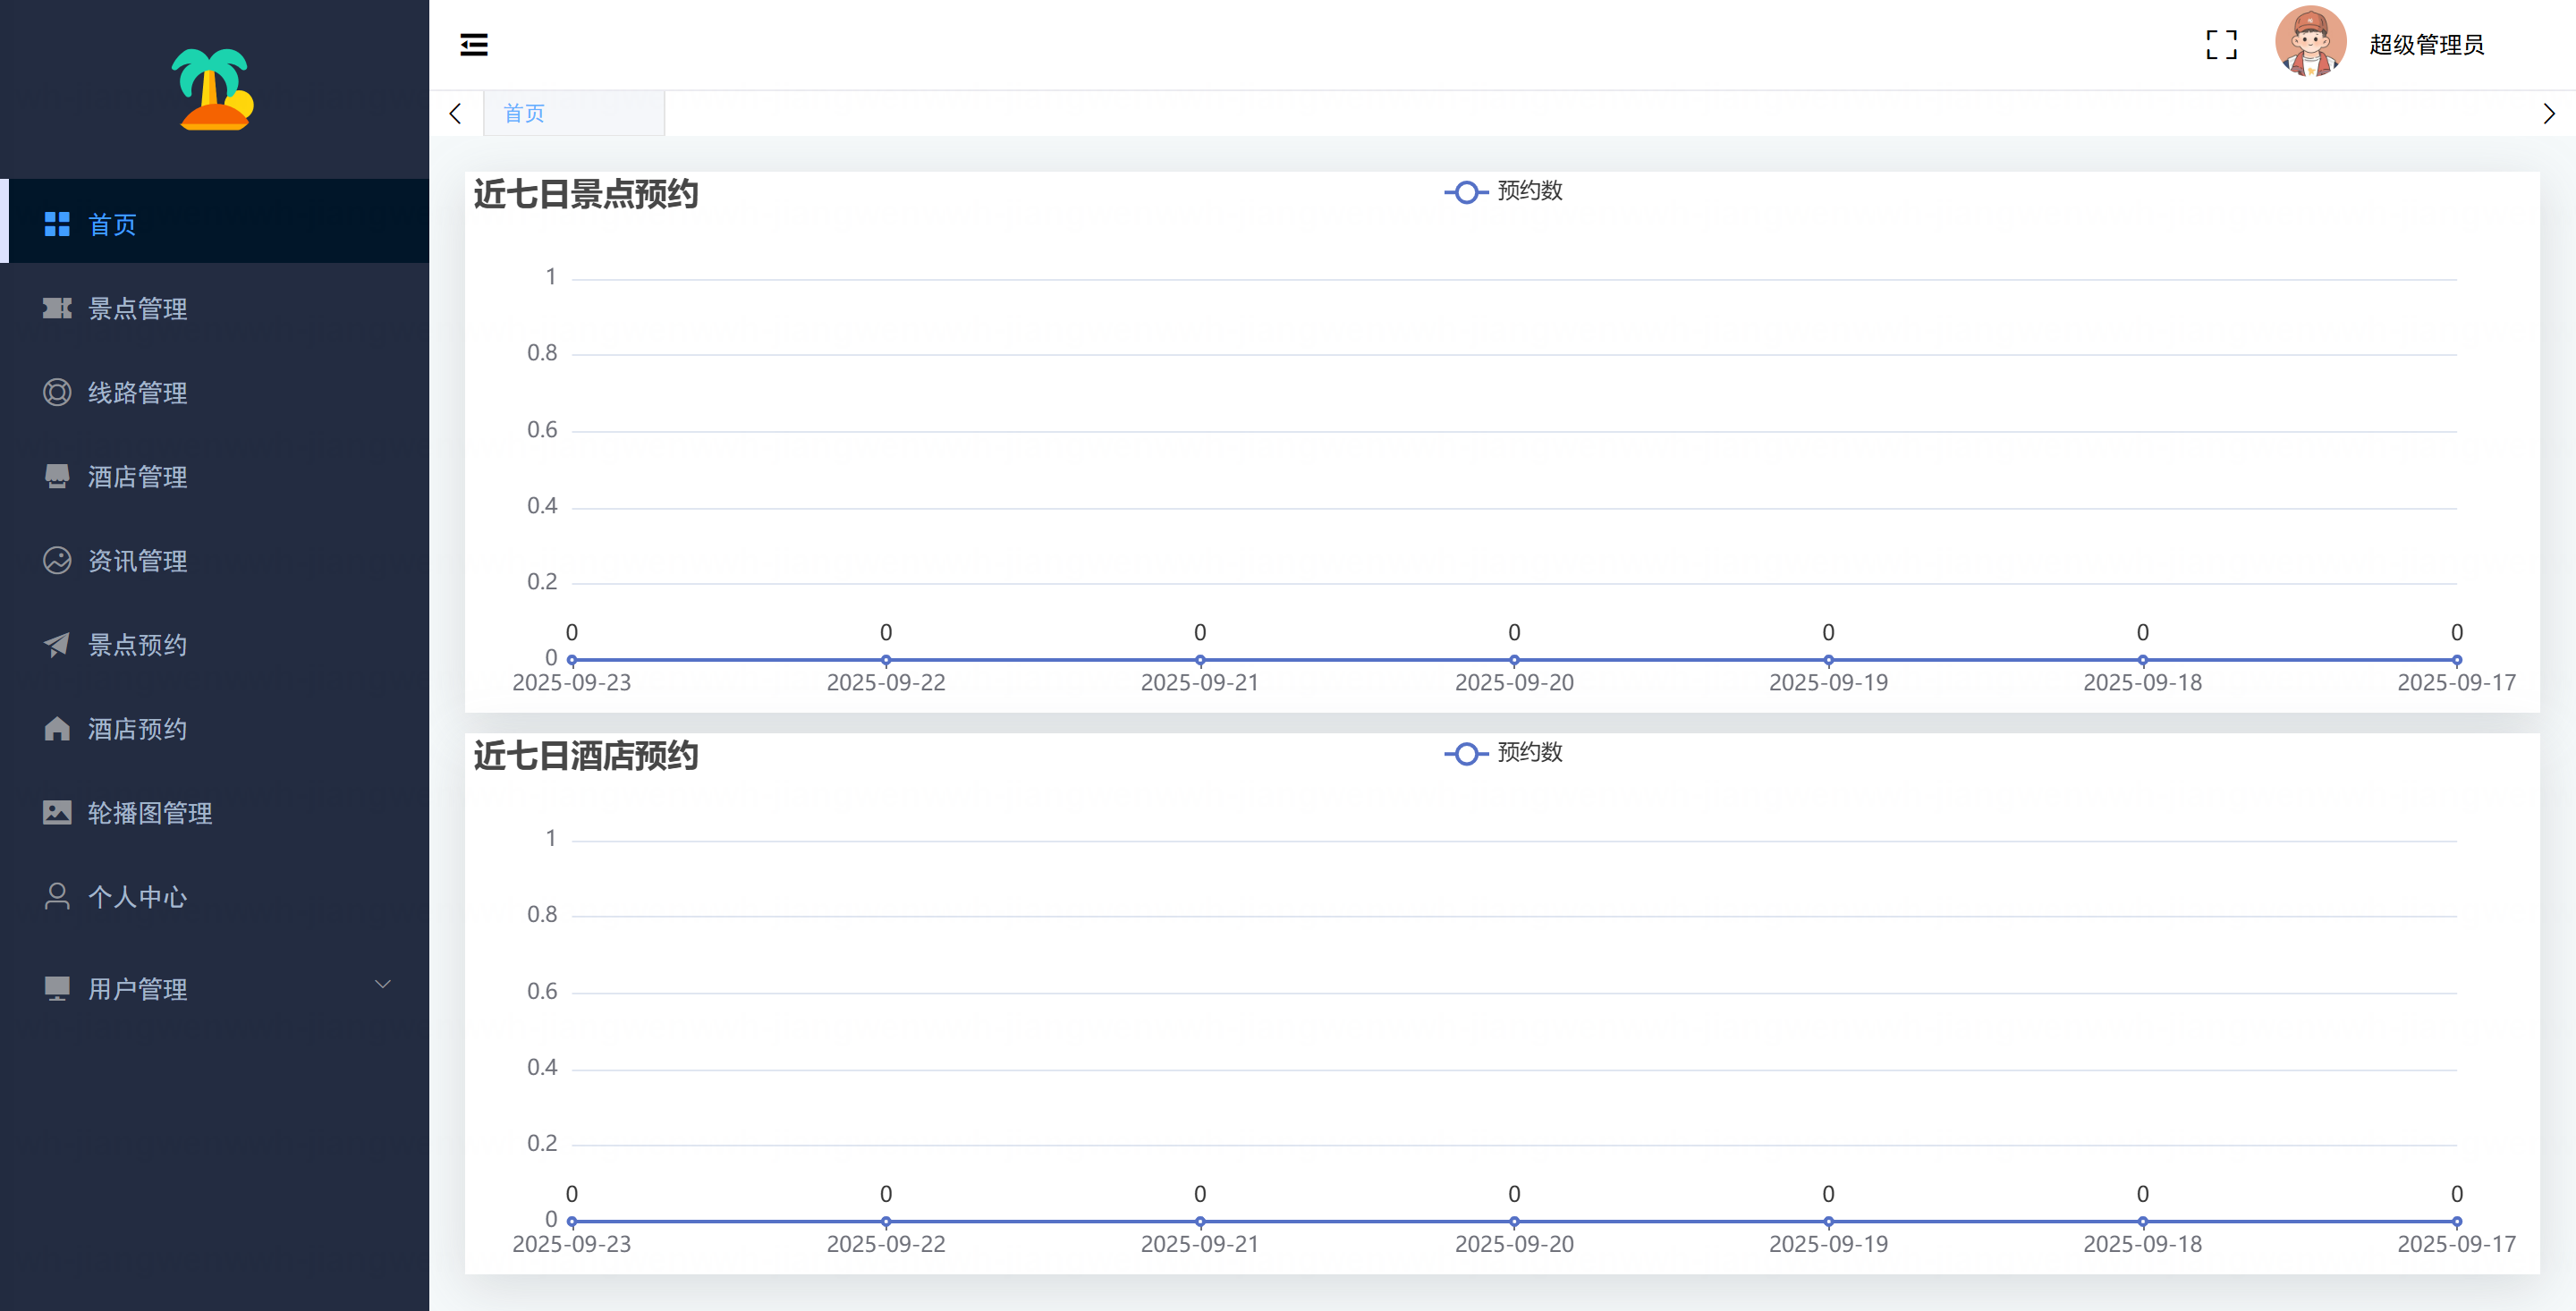Expand the 用户管理 submenu arrow
The width and height of the screenshot is (2576, 1311).
[x=382, y=985]
